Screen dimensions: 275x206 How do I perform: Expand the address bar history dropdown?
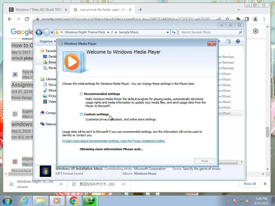168,32
